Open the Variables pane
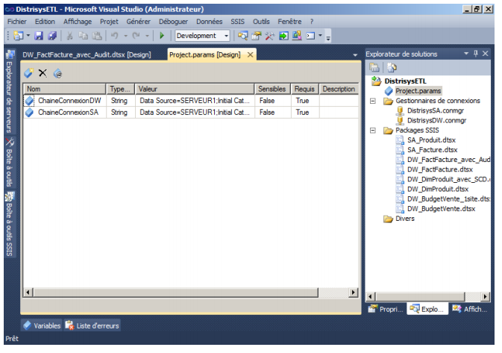The height and width of the screenshot is (353, 502). coord(42,325)
